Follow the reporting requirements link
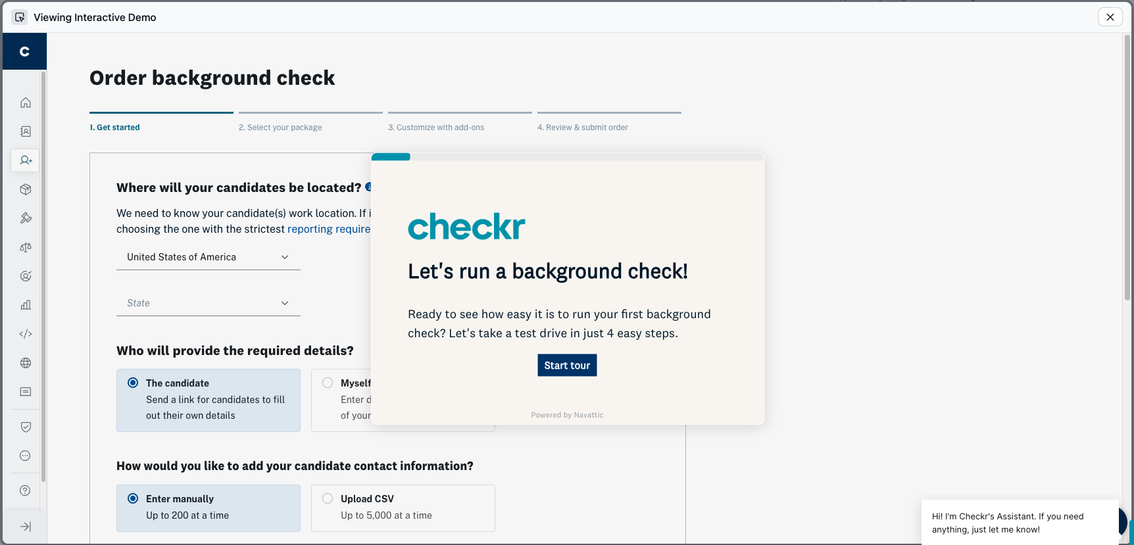1134x545 pixels. (329, 229)
